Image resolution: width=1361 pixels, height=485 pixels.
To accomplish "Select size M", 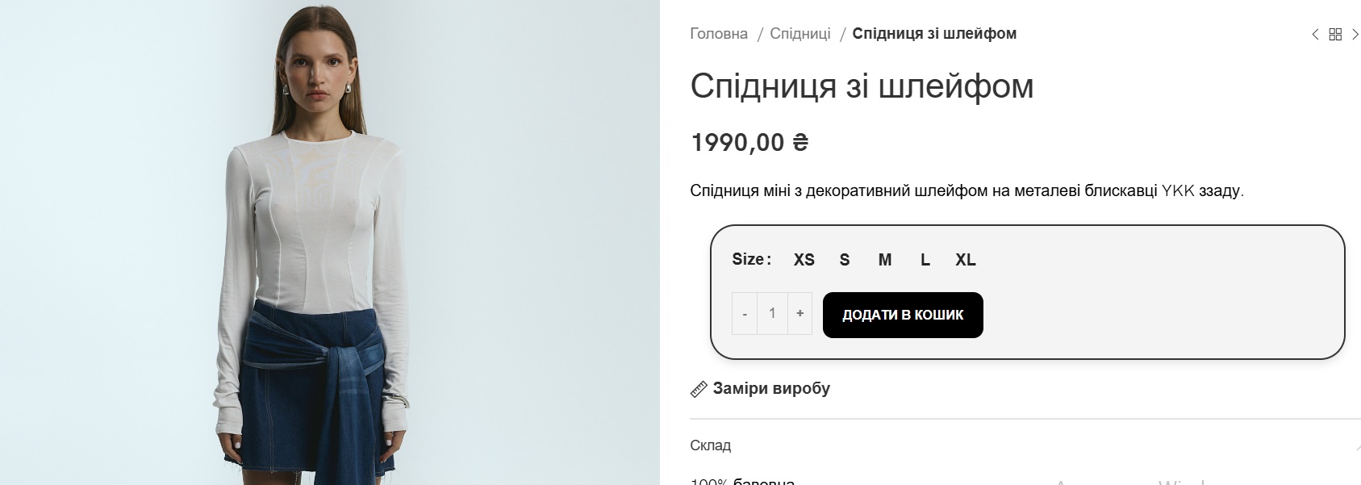I will pyautogui.click(x=884, y=260).
